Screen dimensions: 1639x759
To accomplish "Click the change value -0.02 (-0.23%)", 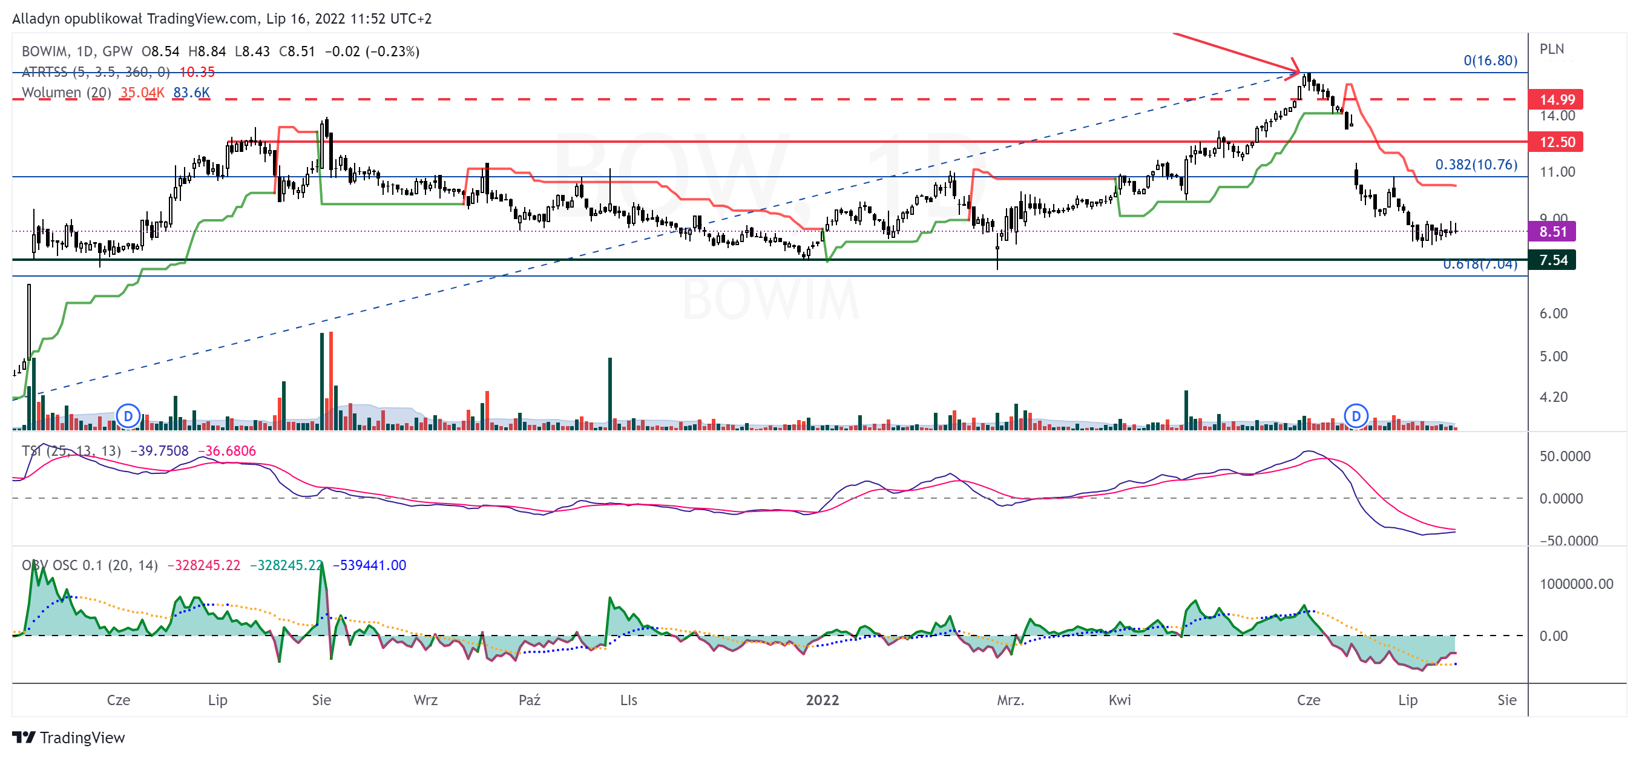I will [372, 51].
